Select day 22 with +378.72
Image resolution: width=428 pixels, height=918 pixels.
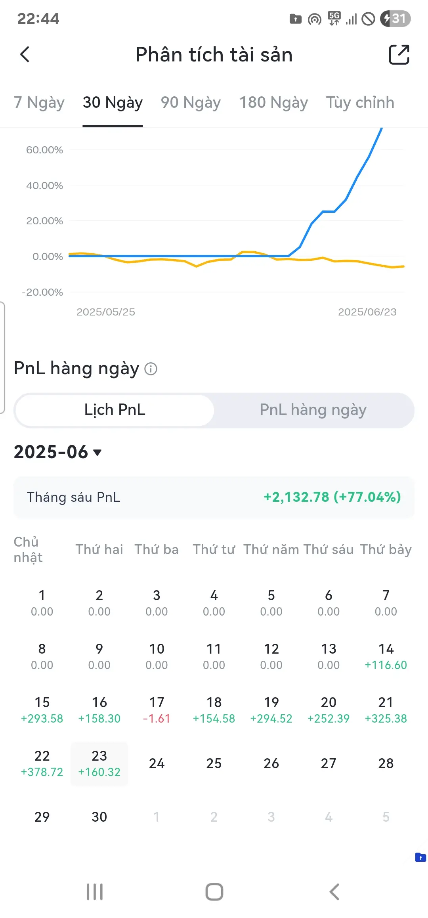coord(42,763)
